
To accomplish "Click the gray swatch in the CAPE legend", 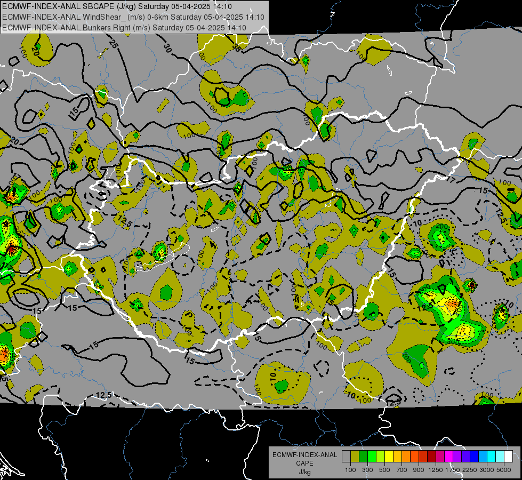I will pyautogui.click(x=346, y=457).
